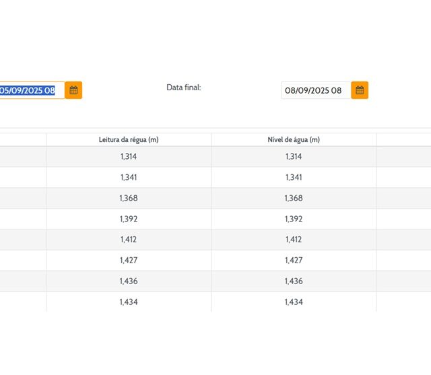The image size is (431, 375).
Task: Click 1,427 under Leitura da régua
Action: click(129, 261)
